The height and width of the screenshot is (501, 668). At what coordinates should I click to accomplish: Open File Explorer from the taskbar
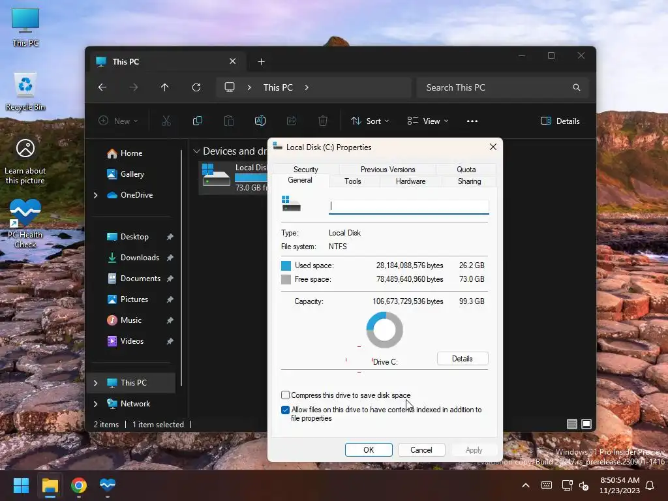[50, 485]
